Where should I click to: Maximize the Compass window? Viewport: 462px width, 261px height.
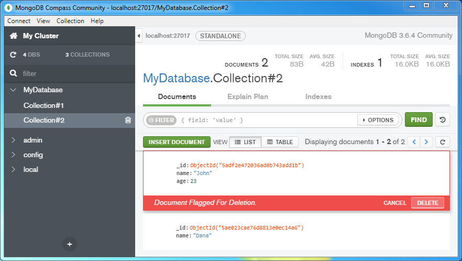point(426,5)
